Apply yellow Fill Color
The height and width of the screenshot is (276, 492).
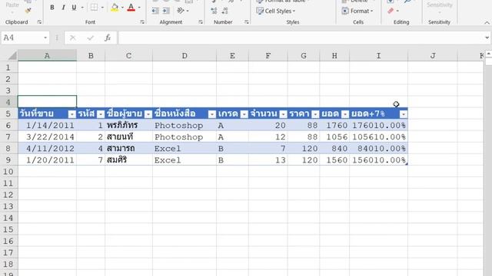tap(115, 8)
